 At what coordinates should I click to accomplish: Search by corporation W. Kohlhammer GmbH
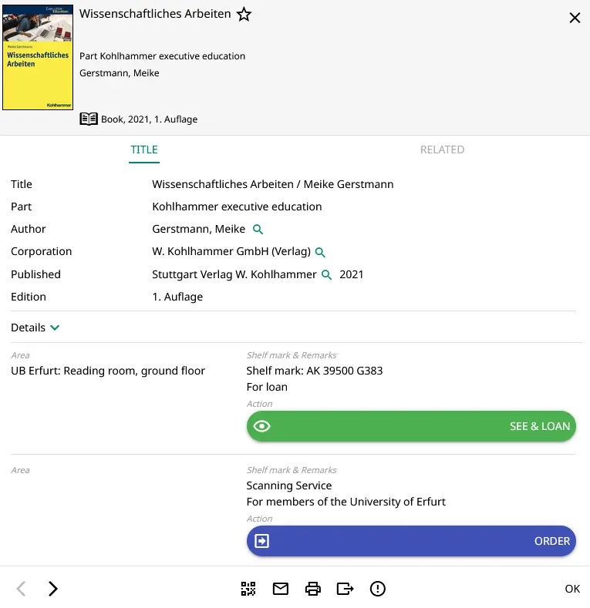coord(321,252)
